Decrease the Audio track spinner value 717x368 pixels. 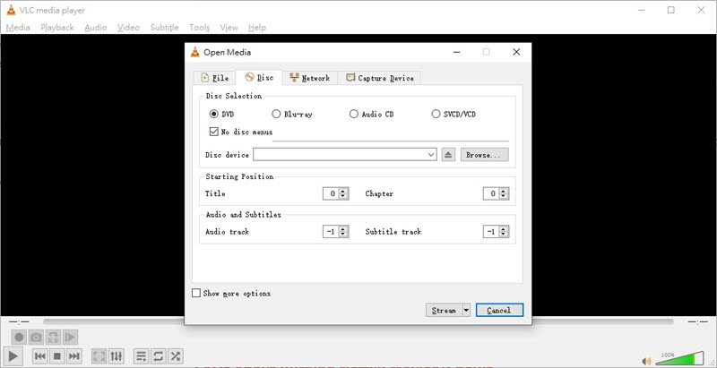tap(343, 235)
